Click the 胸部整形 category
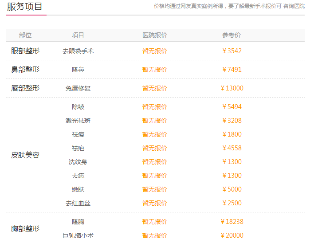The image size is (314, 243). (x=25, y=229)
